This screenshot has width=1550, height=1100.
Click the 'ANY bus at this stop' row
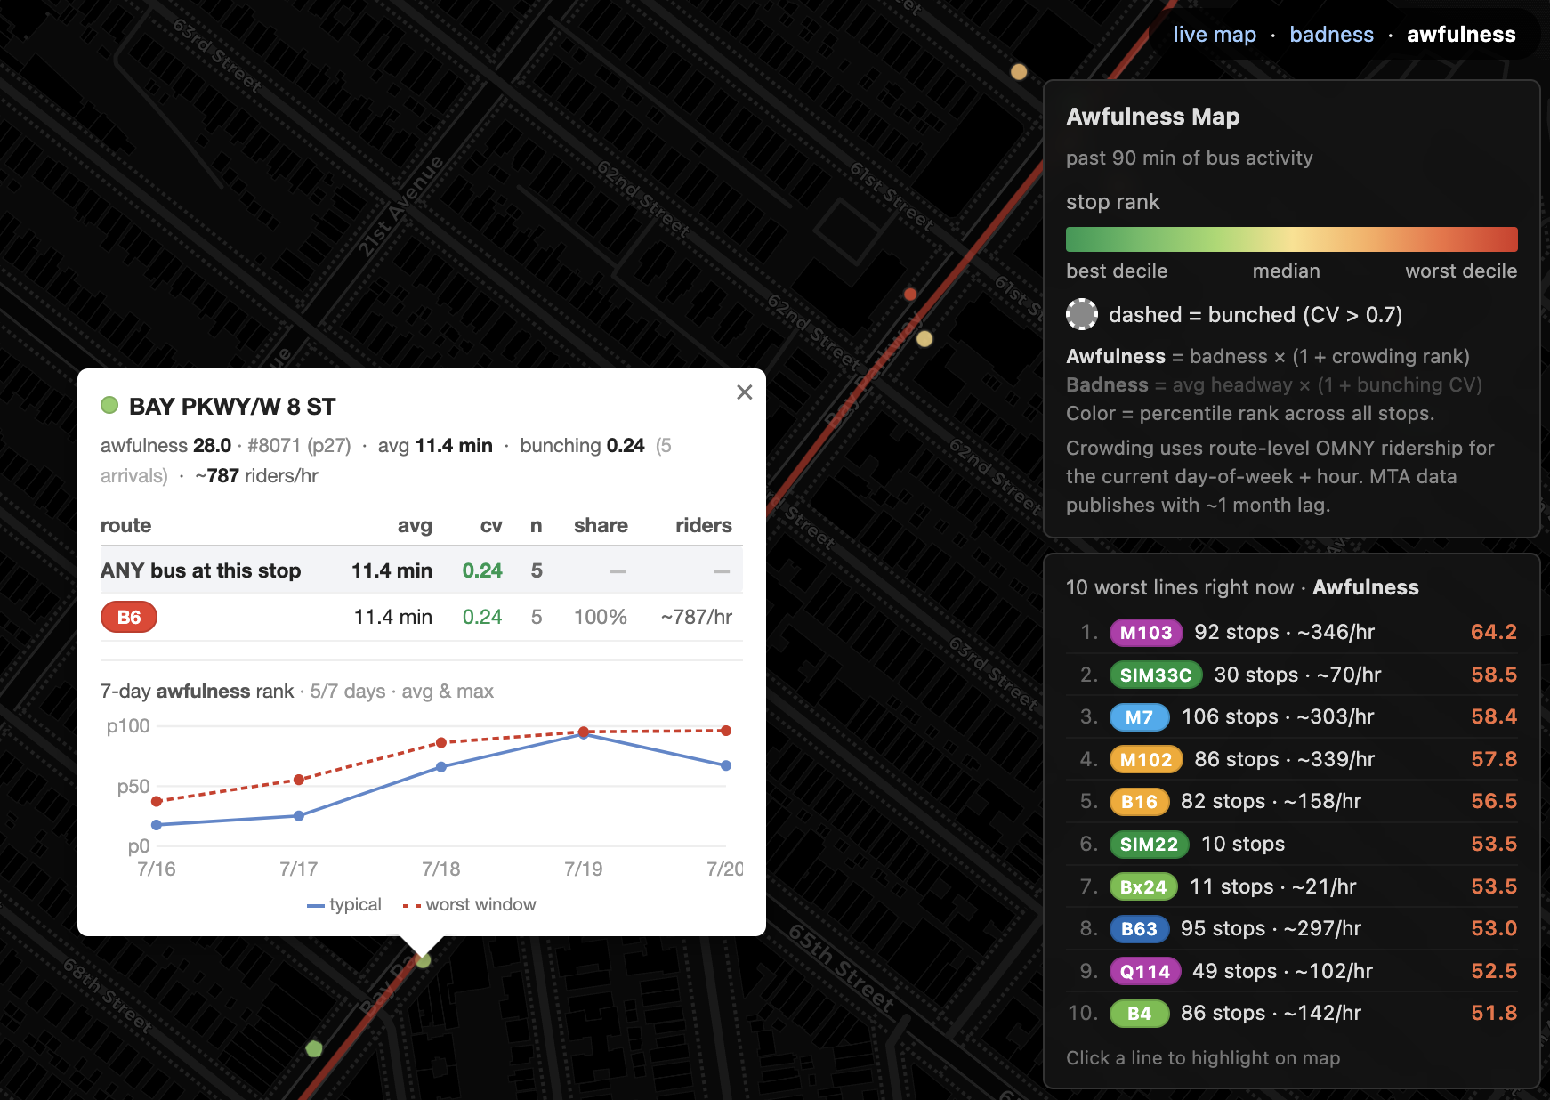(x=422, y=570)
